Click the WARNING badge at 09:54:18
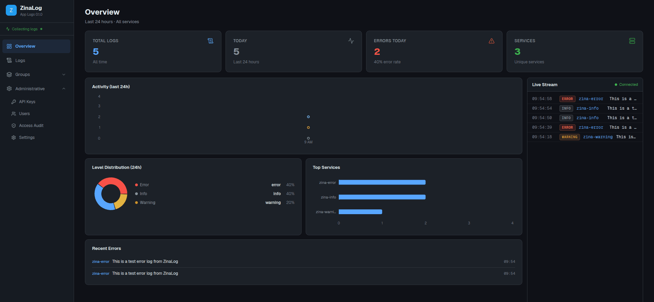The image size is (654, 302). [x=570, y=137]
